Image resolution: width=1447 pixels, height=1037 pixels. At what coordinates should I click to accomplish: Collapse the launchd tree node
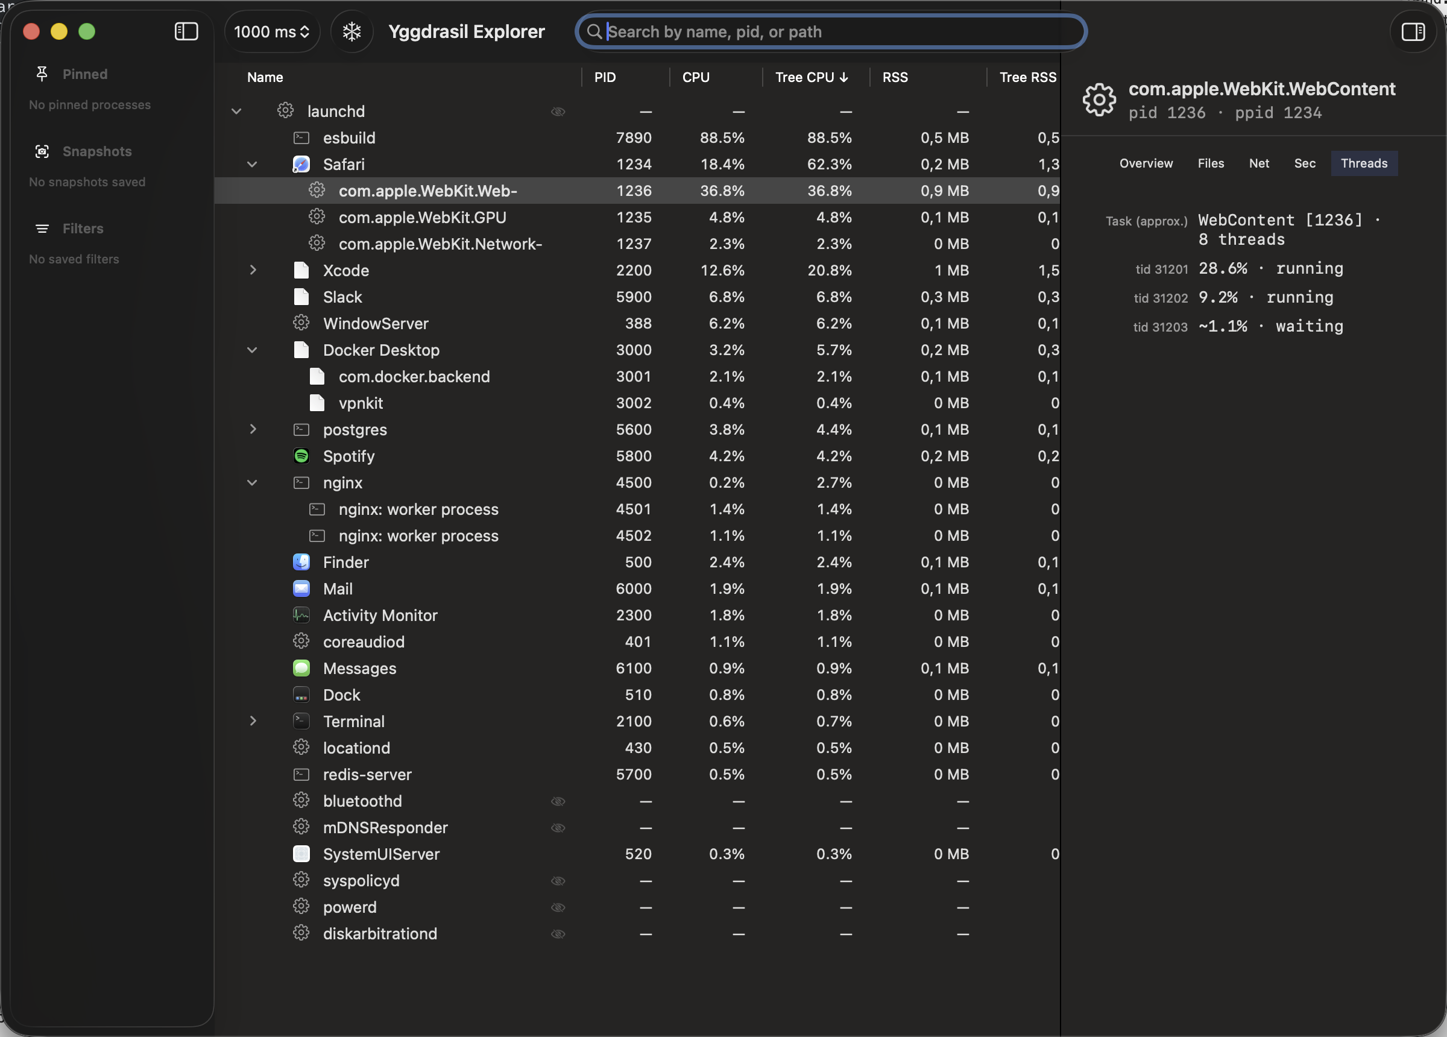pyautogui.click(x=236, y=112)
